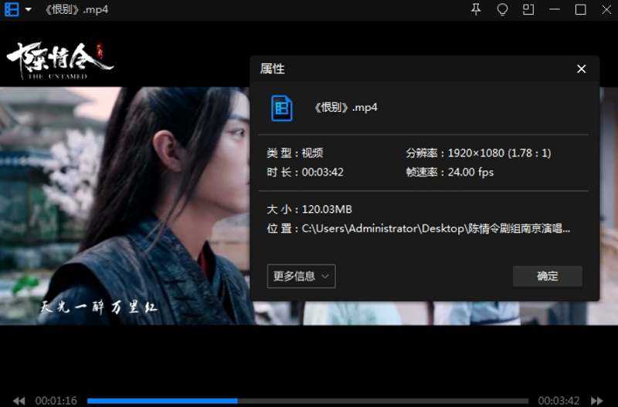
Task: Maximize the player window
Action: click(x=581, y=9)
